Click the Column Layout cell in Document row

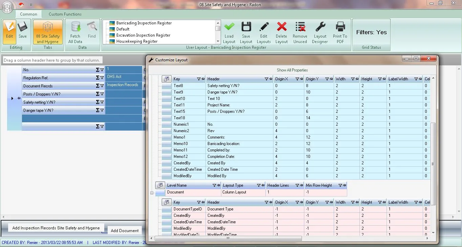coord(243,192)
